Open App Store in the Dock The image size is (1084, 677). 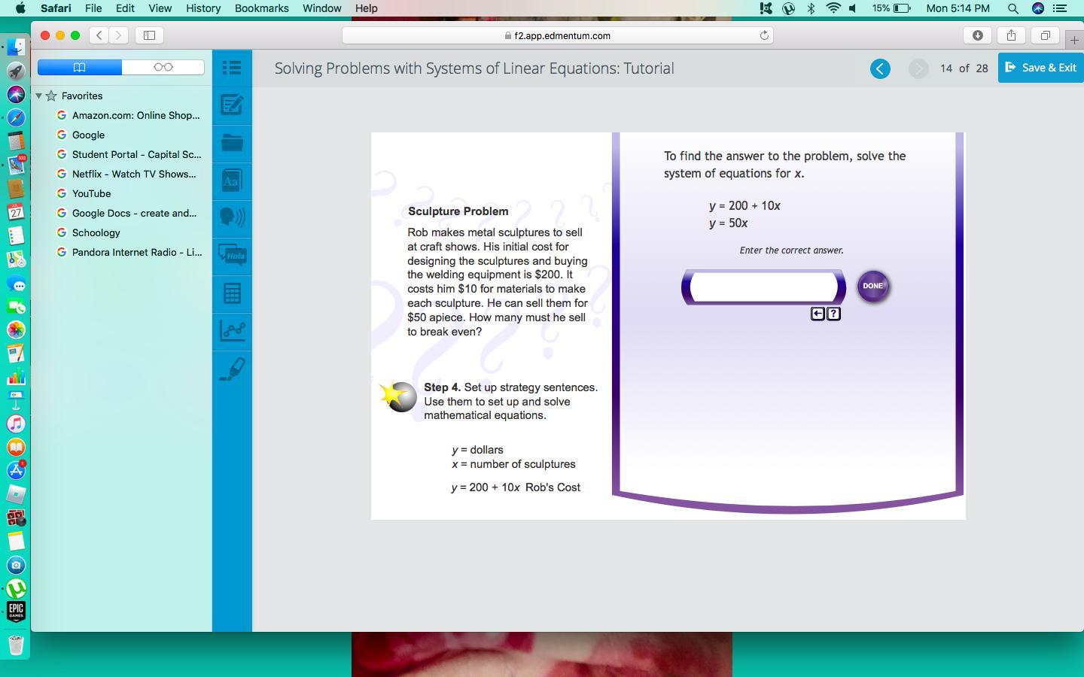point(16,470)
